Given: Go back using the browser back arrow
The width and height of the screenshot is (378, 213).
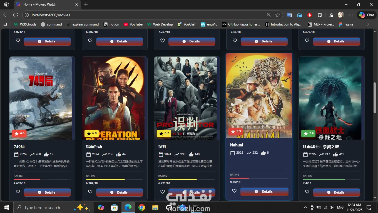Looking at the screenshot, I should (6, 15).
